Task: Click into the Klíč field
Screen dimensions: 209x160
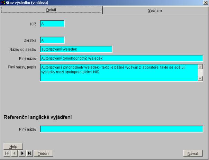Action: (52, 24)
